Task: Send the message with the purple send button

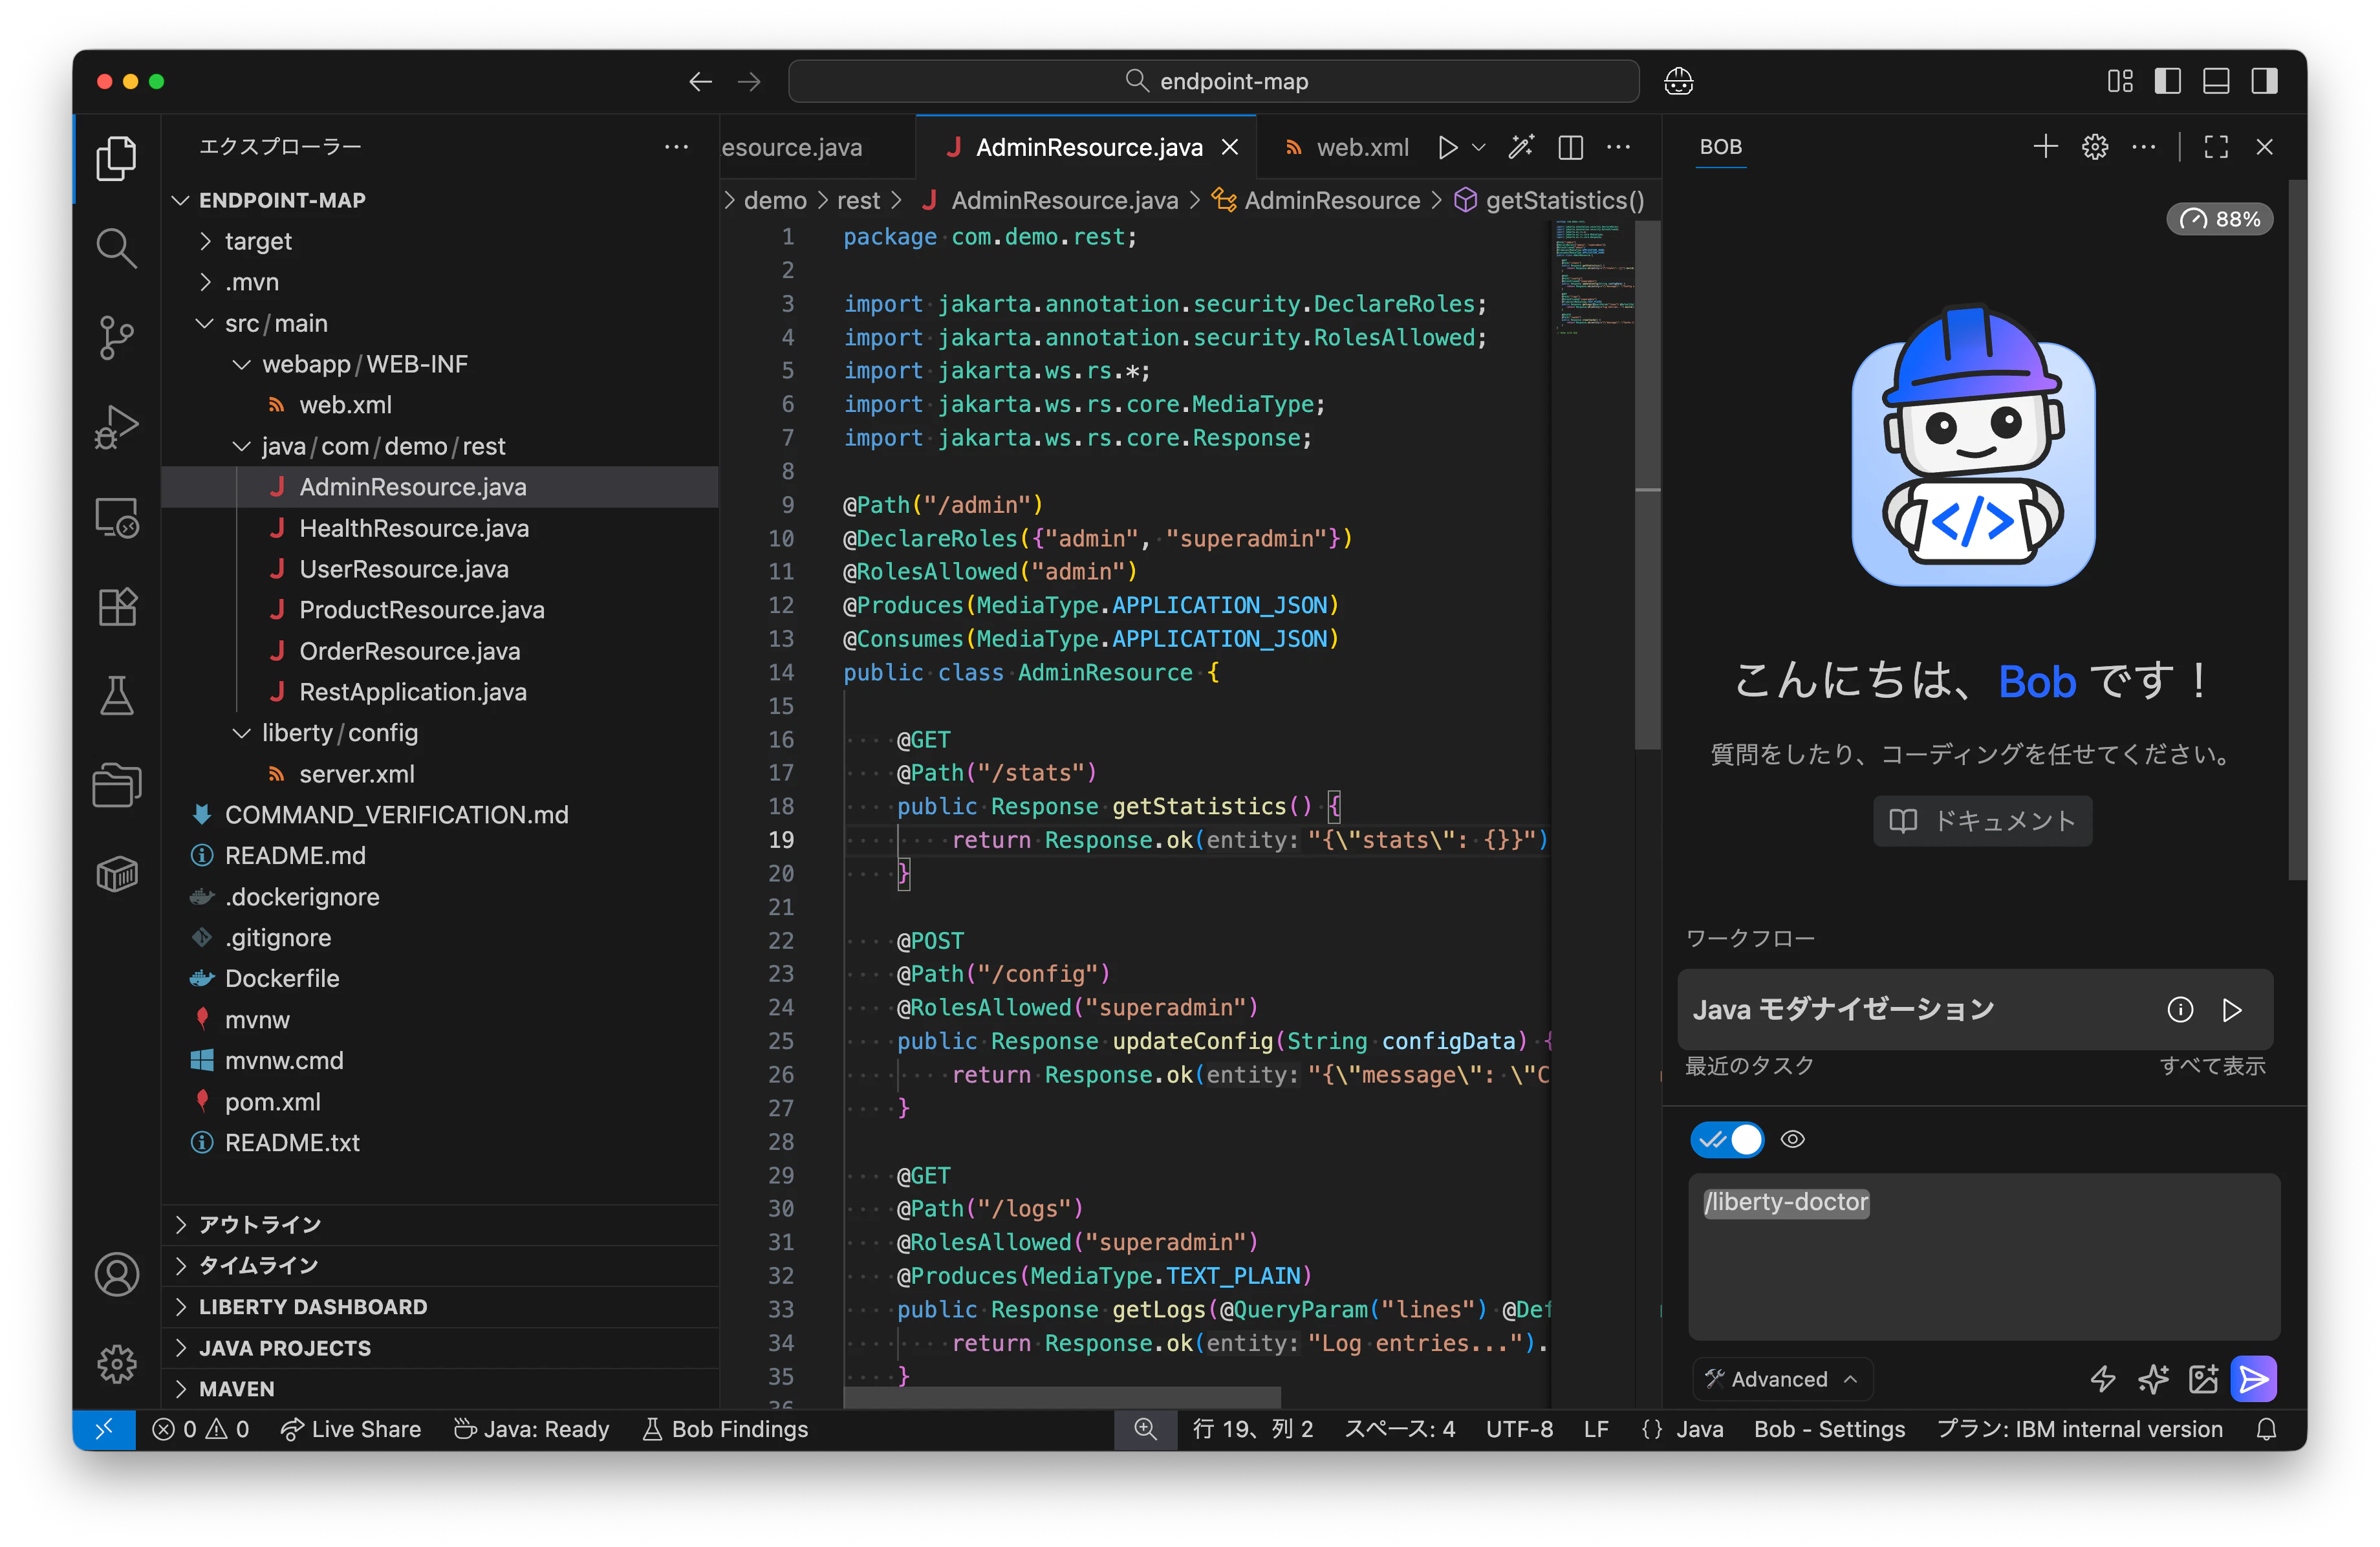Action: click(x=2254, y=1379)
